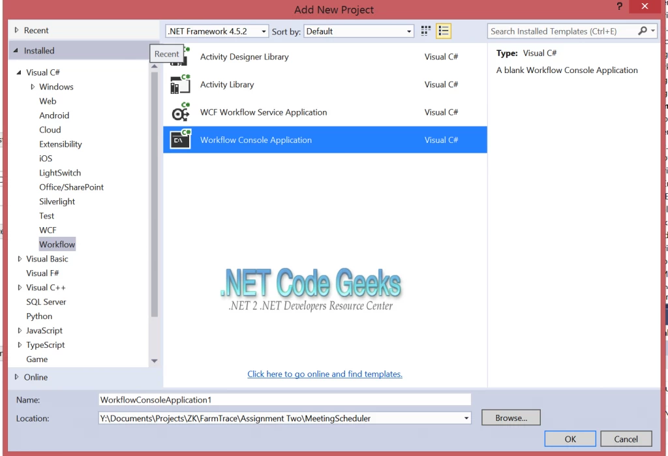This screenshot has height=456, width=668.
Task: Collapse the Visual C# tree node
Action: coord(20,72)
